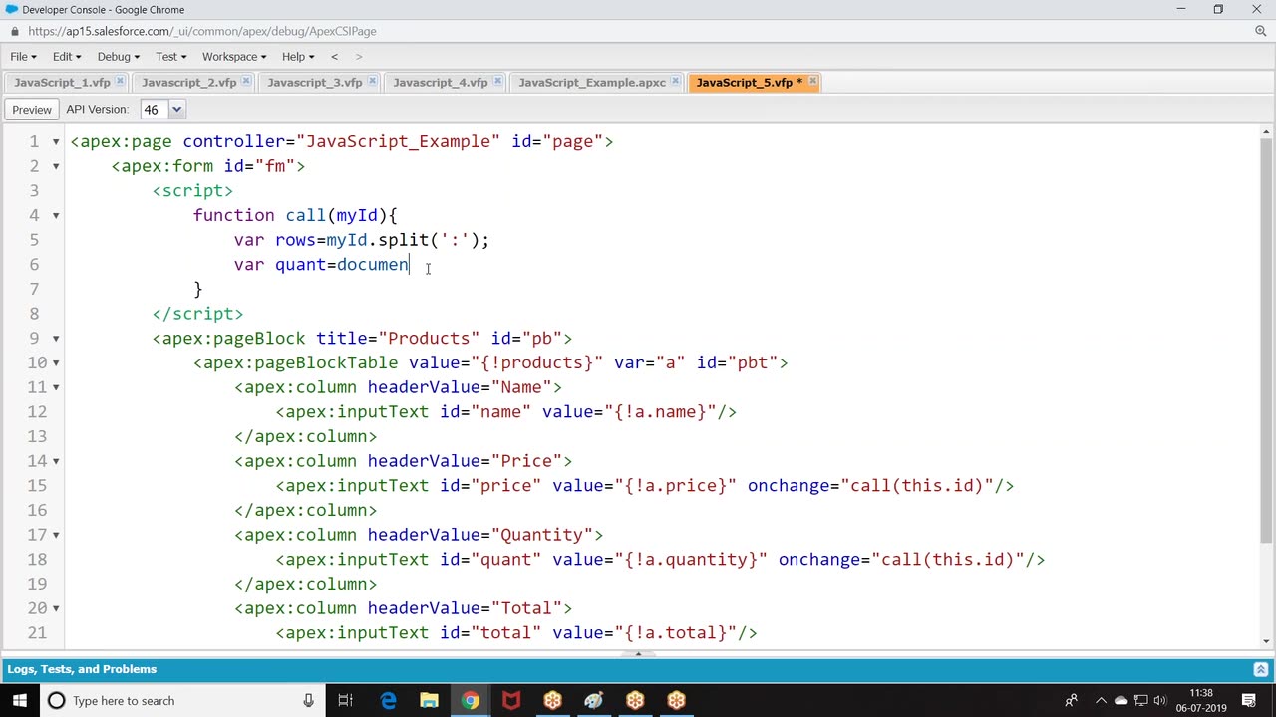Click the editor scrollbar up arrow
The image size is (1276, 717).
click(1267, 132)
